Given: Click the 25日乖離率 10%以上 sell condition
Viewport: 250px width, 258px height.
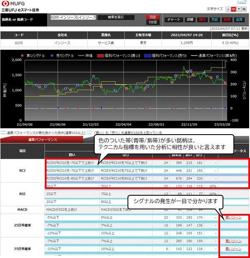Looking at the screenshot, I should tap(108, 233).
